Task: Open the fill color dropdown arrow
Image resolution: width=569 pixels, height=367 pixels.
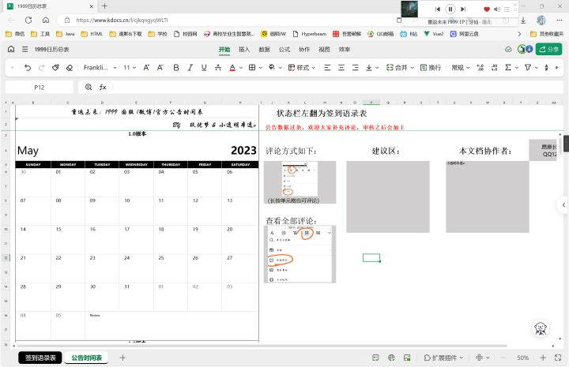Action: [280, 68]
